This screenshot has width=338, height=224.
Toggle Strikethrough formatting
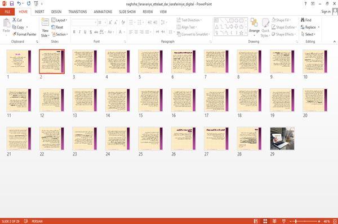point(96,32)
